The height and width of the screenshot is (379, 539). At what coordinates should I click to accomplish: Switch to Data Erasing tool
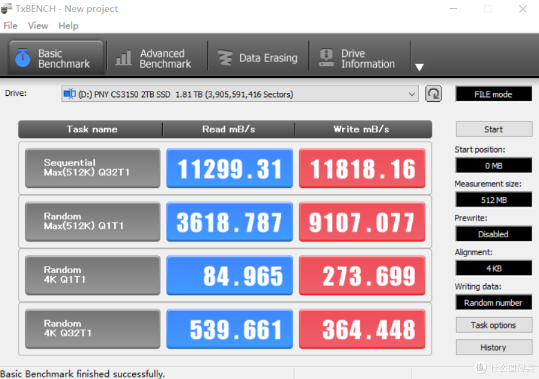(259, 57)
